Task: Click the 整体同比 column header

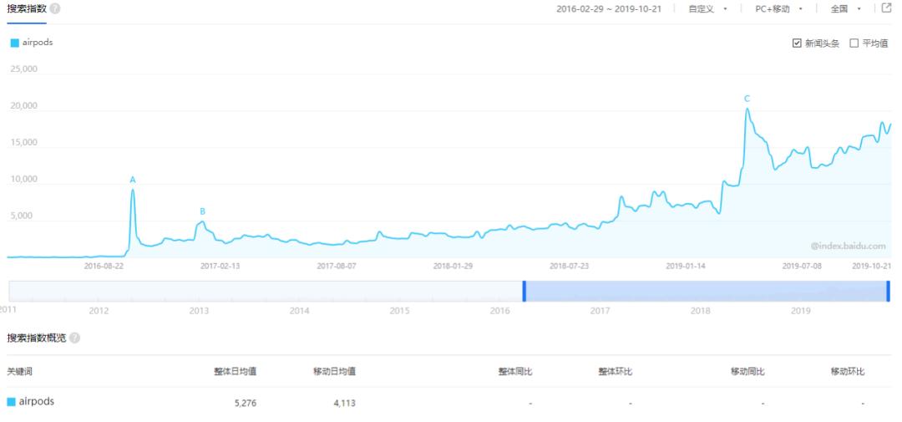Action: (x=515, y=372)
